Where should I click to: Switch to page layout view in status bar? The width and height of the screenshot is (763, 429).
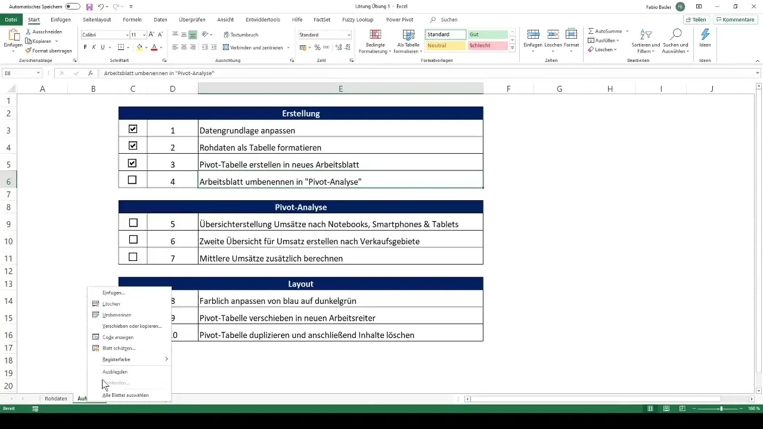(x=666, y=409)
